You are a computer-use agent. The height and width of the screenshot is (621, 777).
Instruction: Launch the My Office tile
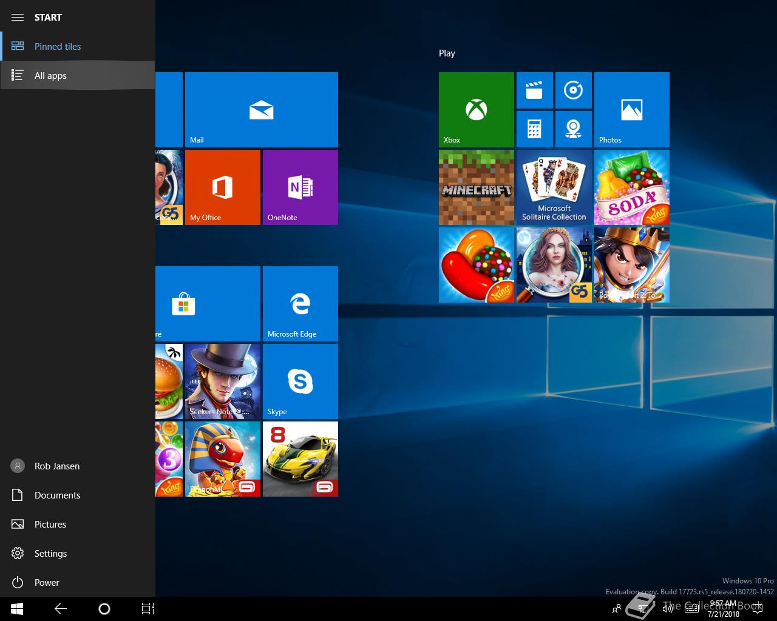click(222, 187)
